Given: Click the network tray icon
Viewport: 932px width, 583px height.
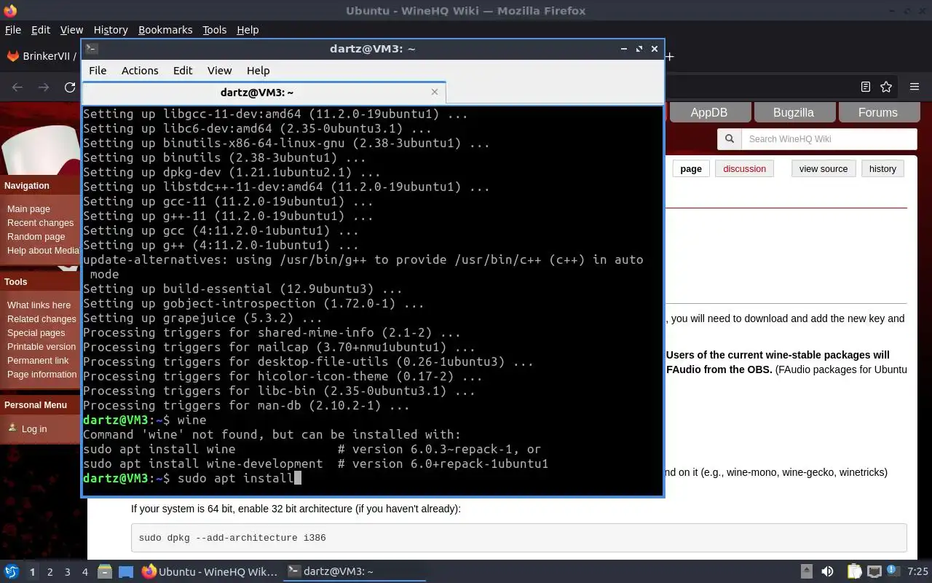Looking at the screenshot, I should tap(874, 571).
